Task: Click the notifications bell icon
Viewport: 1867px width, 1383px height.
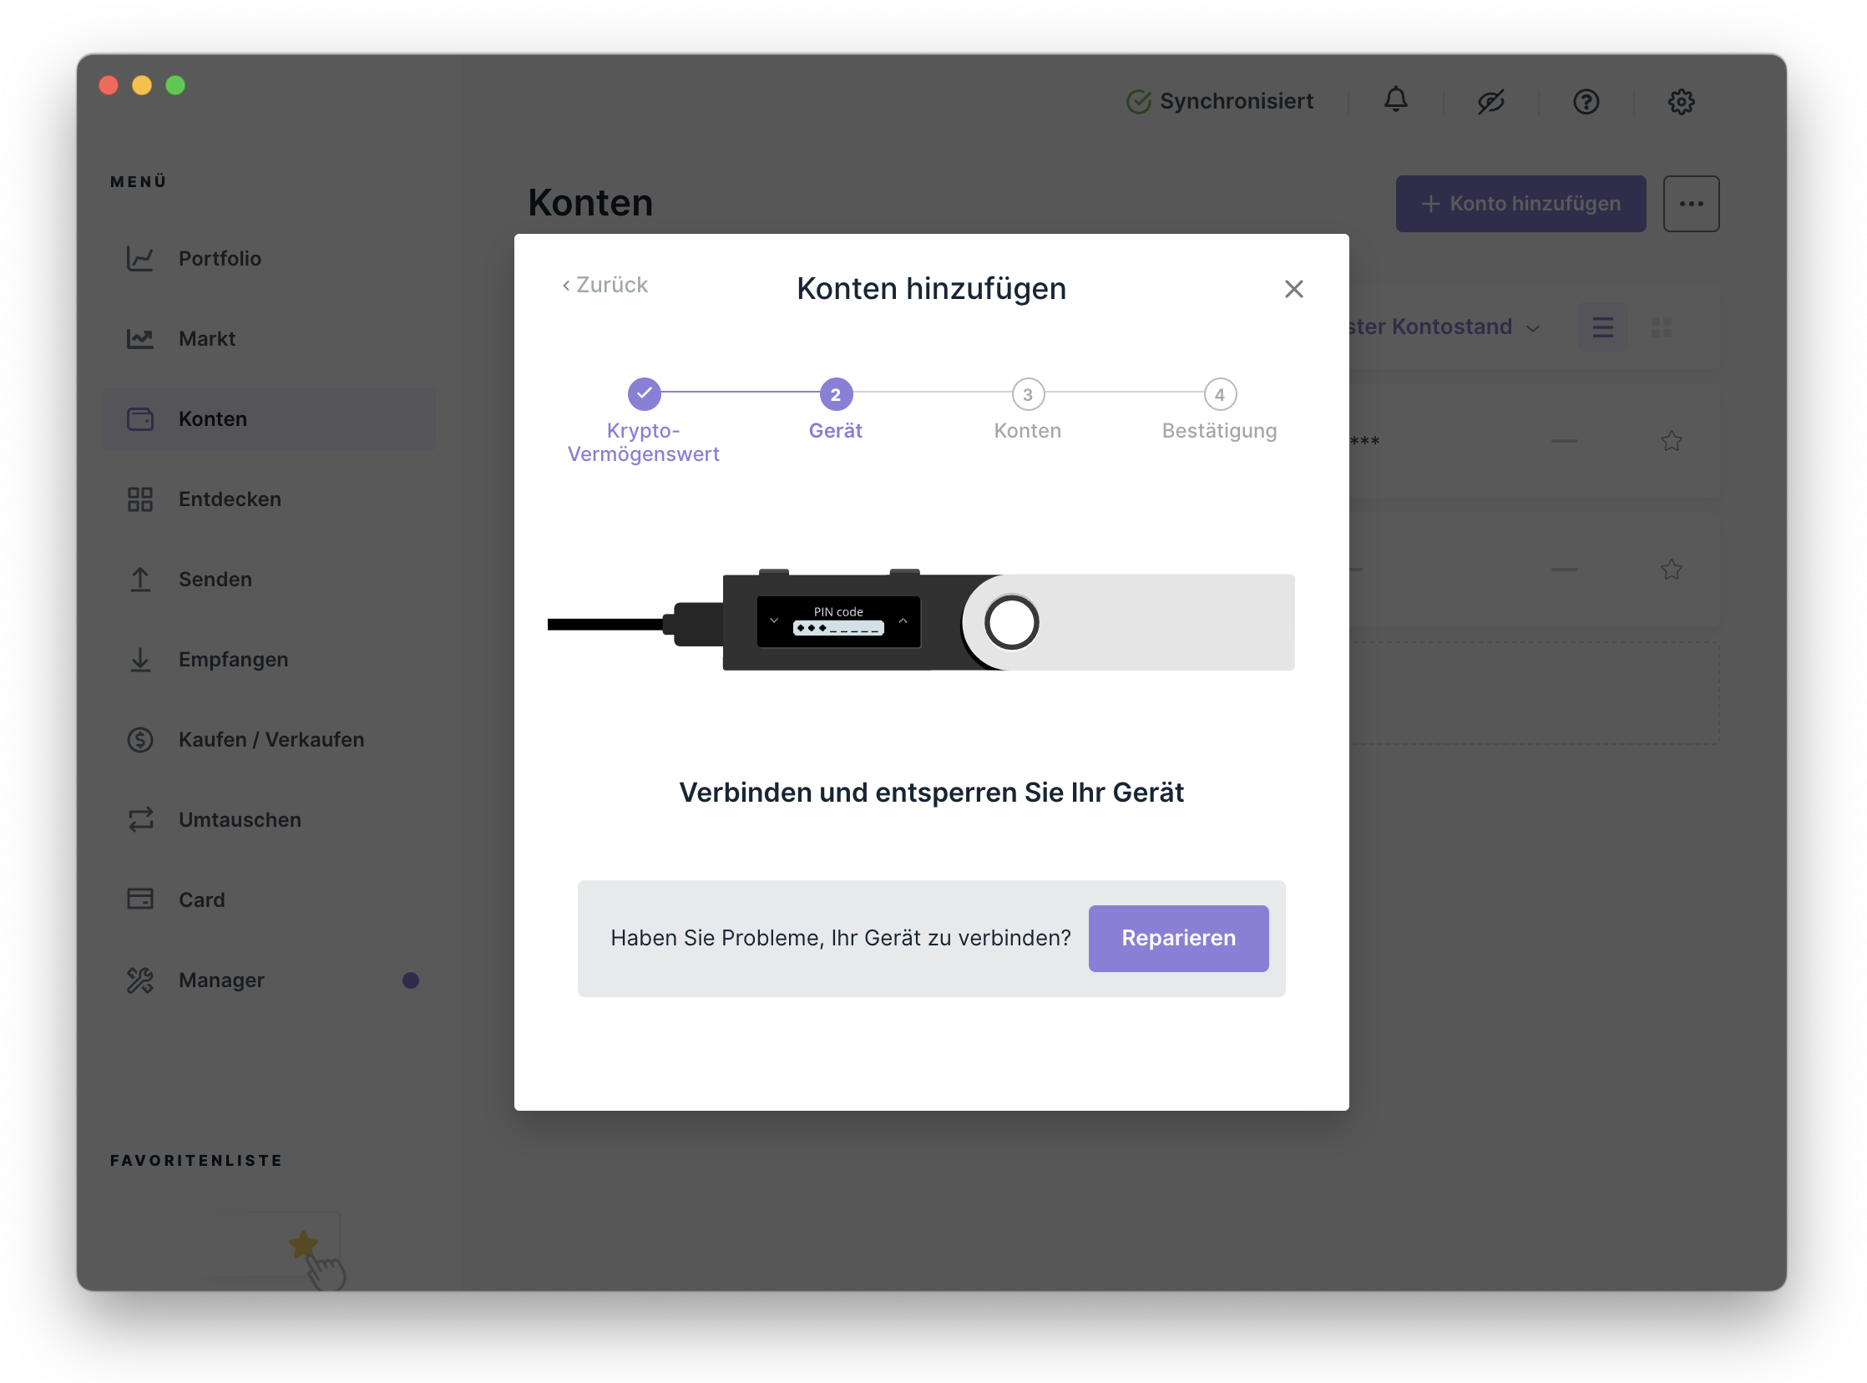Action: 1395,100
